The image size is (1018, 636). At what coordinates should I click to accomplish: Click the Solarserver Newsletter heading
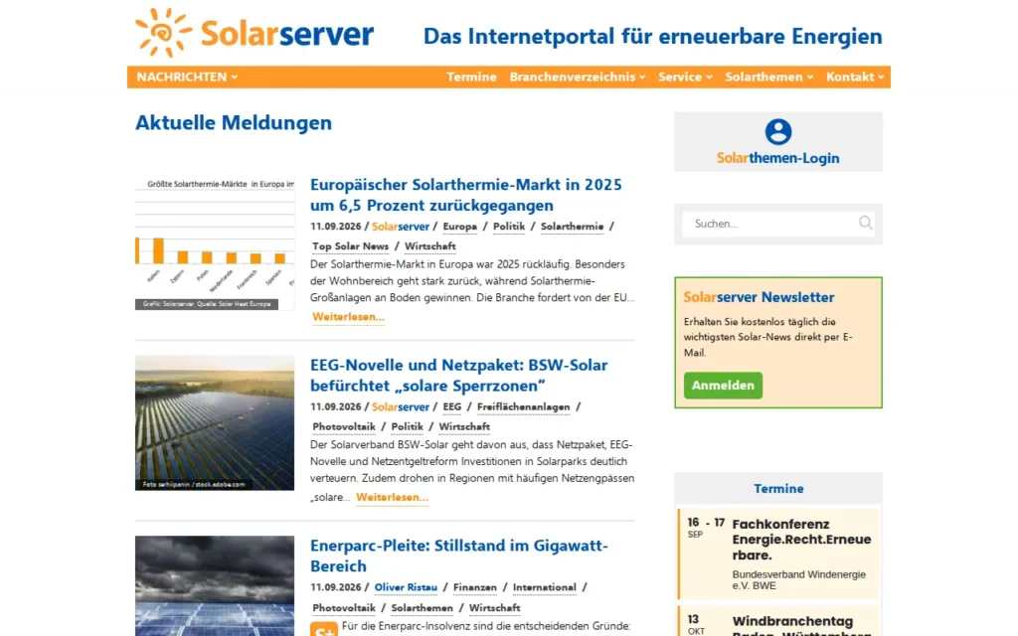759,297
